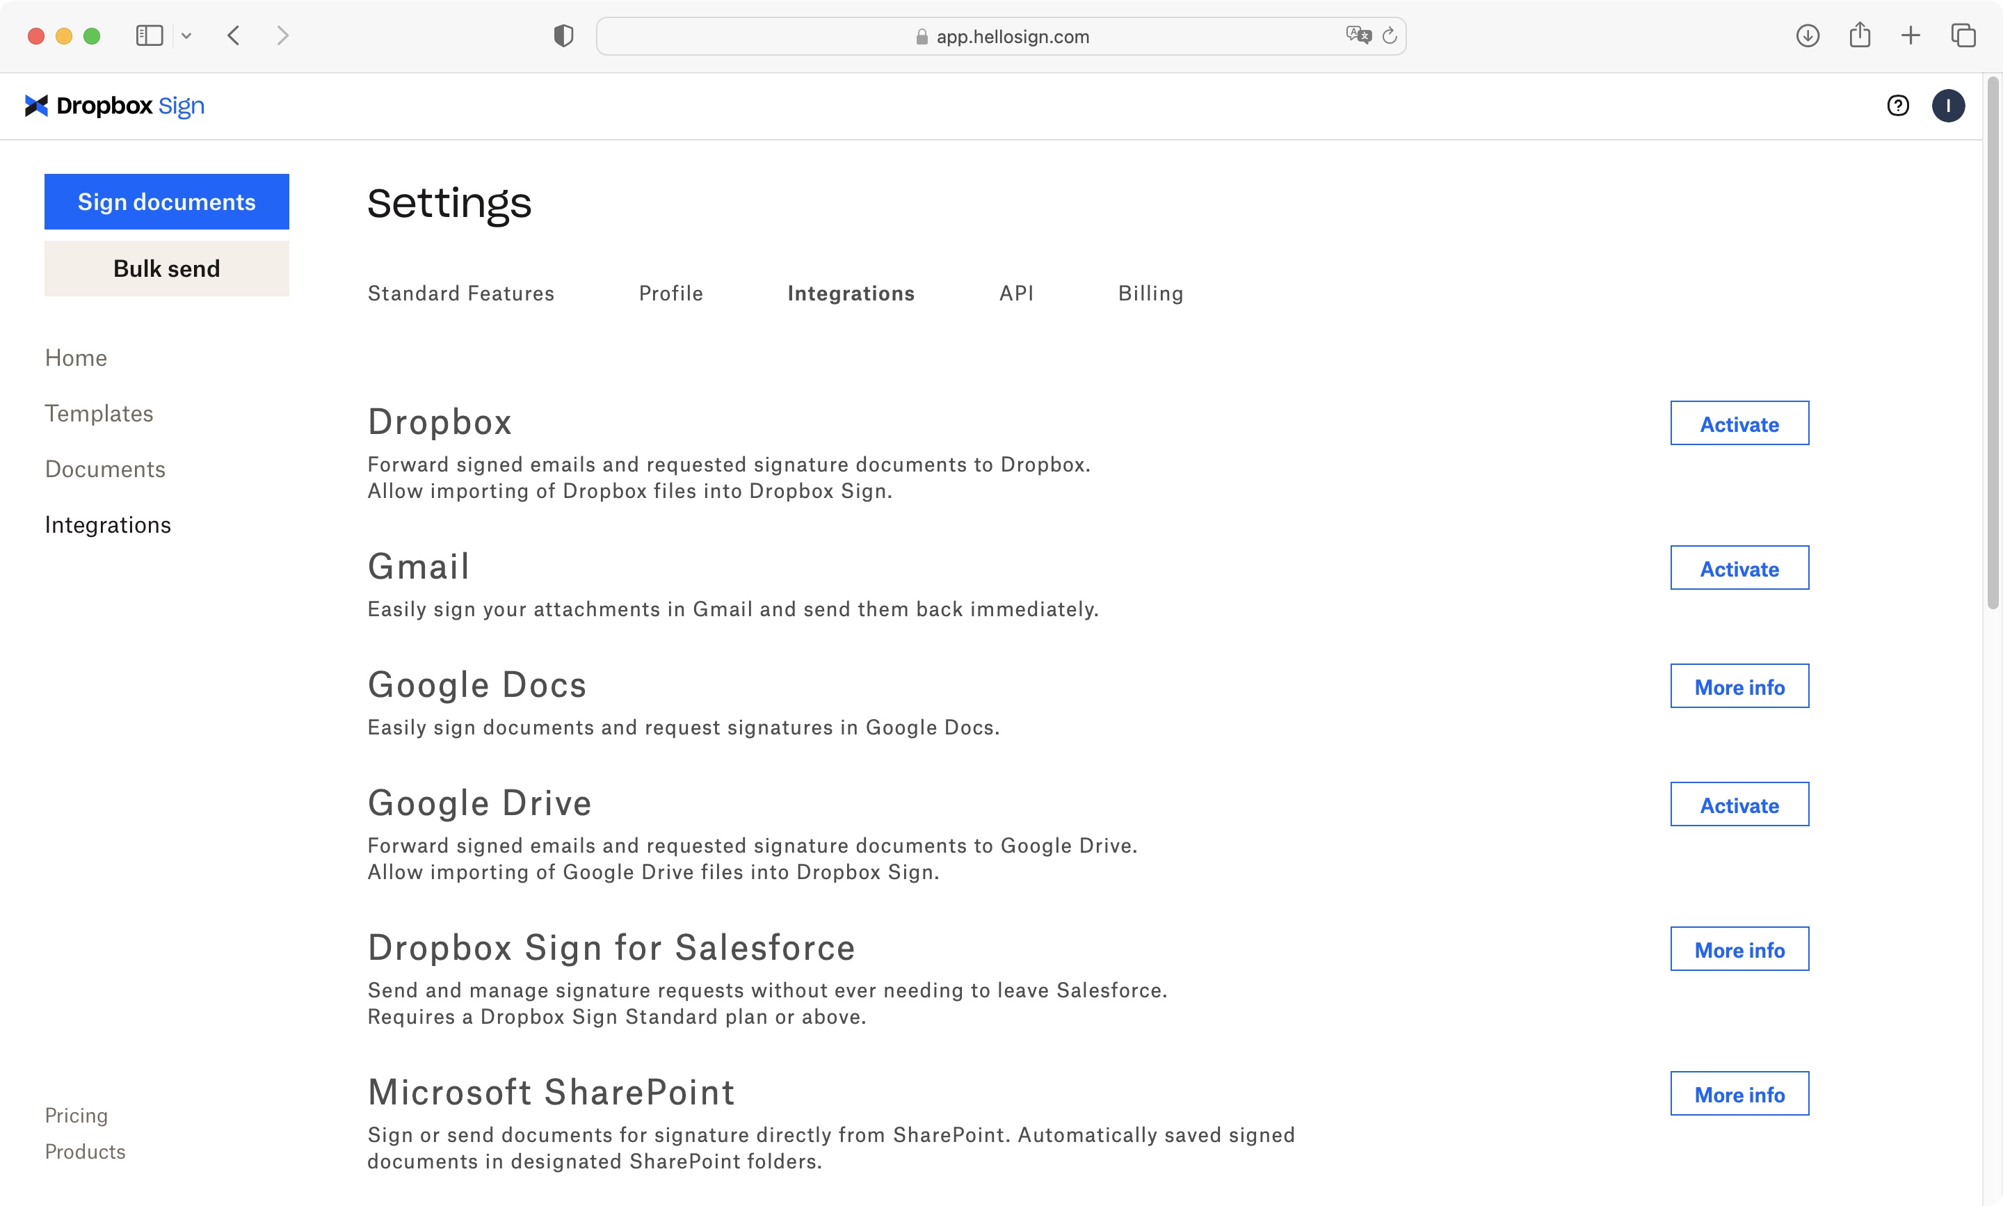Click the Sign documents button
2003x1206 pixels.
167,202
